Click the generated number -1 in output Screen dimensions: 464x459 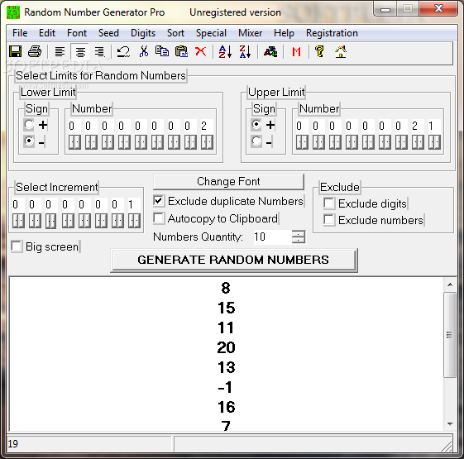[225, 387]
